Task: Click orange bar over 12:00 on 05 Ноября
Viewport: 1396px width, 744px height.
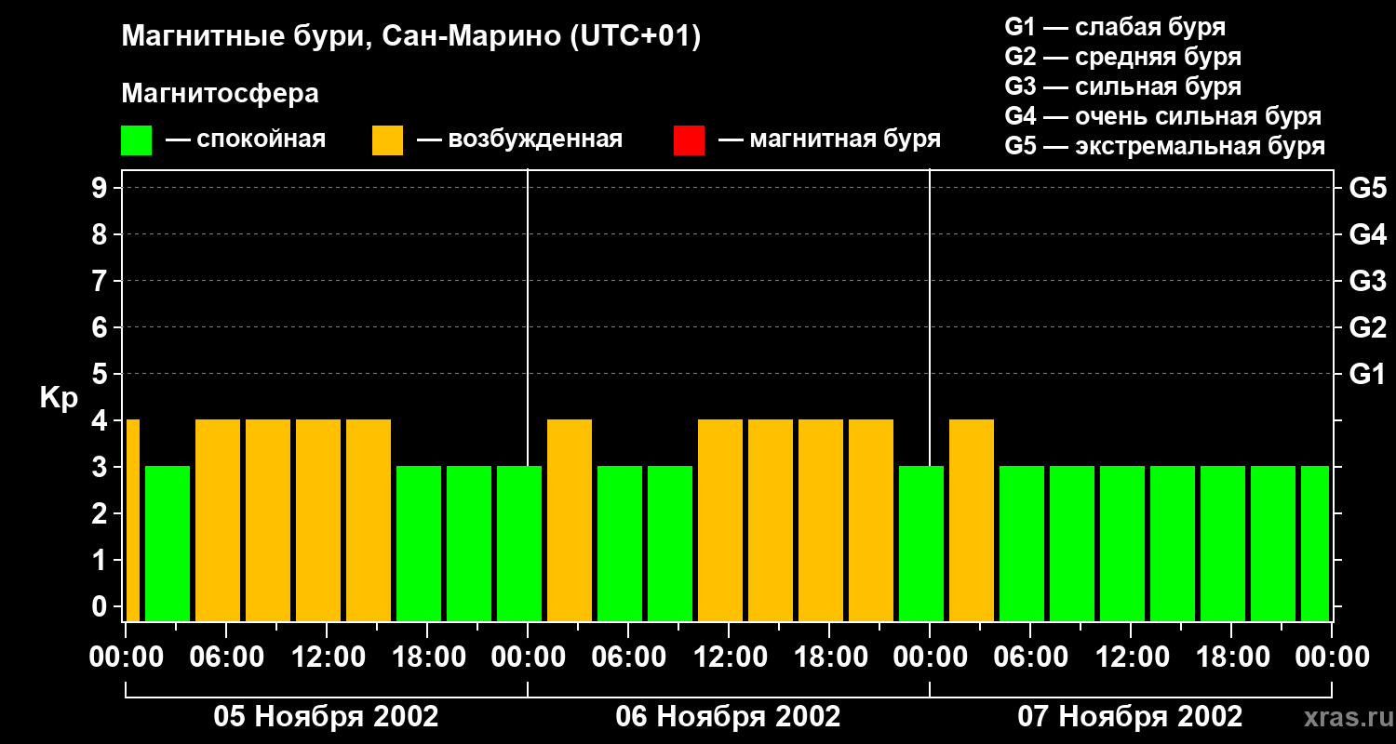Action: click(318, 520)
